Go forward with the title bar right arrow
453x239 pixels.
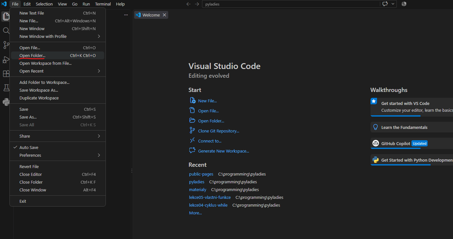click(x=197, y=4)
